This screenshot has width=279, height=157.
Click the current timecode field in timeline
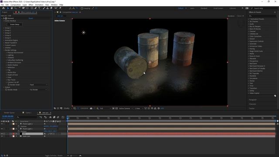8,116
